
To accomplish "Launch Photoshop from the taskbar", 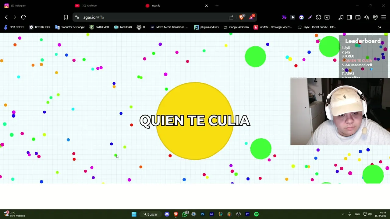I will (x=203, y=214).
